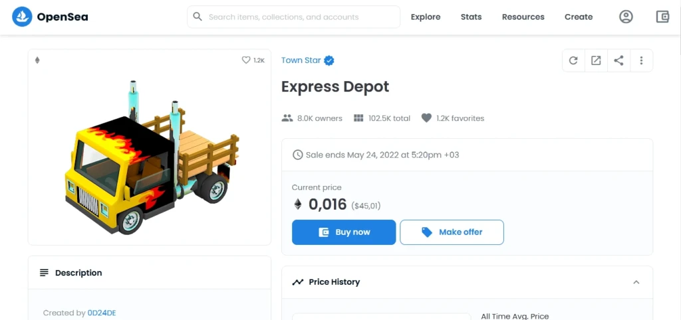Open the Town Star collection link
This screenshot has height=320, width=681.
[301, 60]
